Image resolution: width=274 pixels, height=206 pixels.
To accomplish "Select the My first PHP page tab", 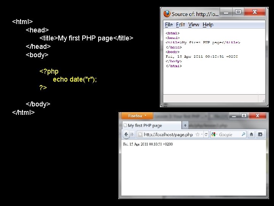I will pos(152,126).
